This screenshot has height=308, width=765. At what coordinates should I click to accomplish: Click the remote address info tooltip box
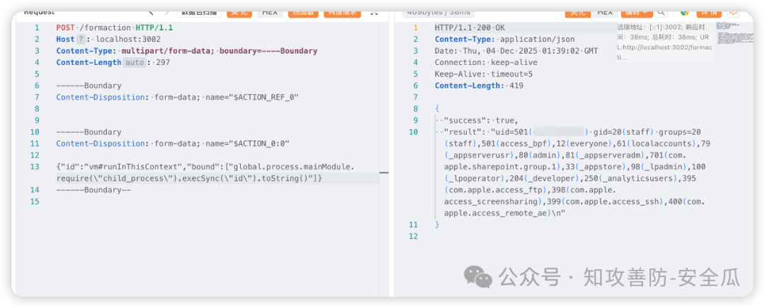pyautogui.click(x=664, y=42)
